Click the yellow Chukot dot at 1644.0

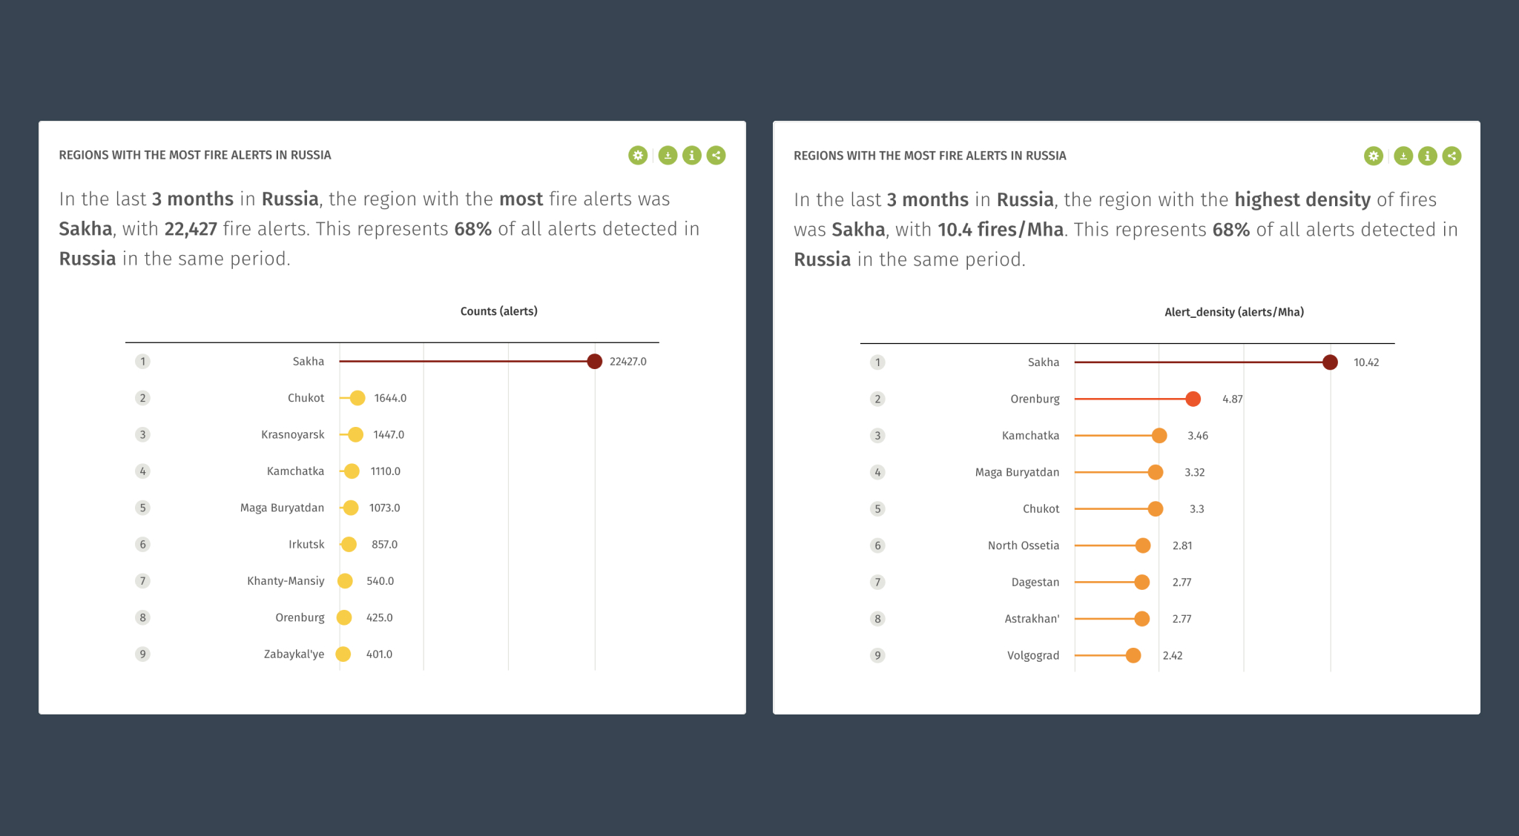click(x=357, y=398)
